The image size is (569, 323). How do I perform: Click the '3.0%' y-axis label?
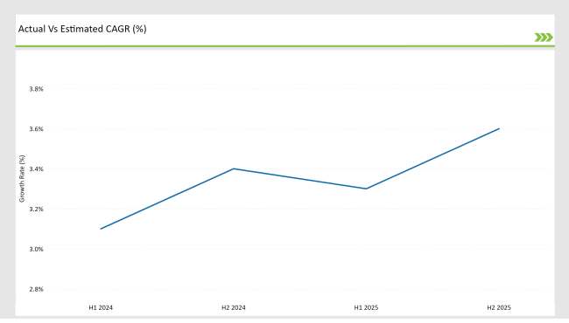pos(36,249)
